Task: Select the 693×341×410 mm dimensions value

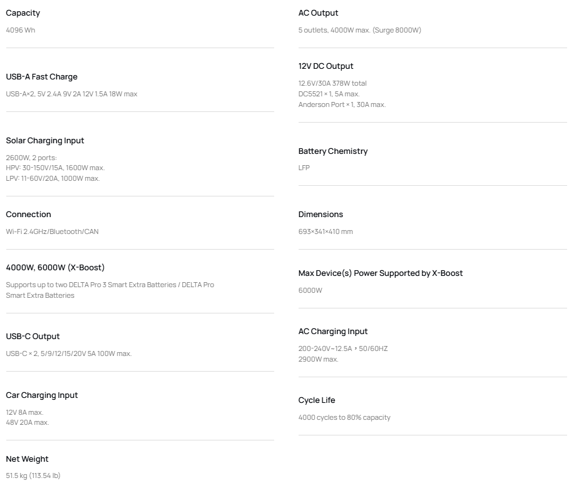Action: point(325,231)
